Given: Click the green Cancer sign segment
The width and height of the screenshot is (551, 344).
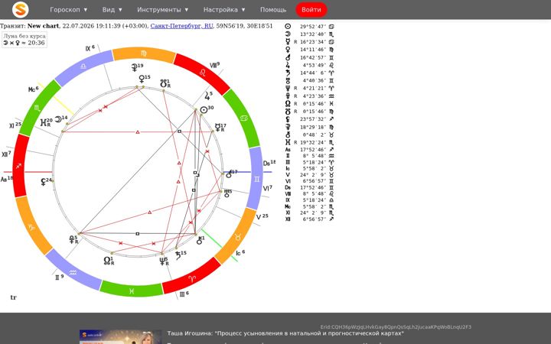Looking at the screenshot, I should pyautogui.click(x=243, y=118).
